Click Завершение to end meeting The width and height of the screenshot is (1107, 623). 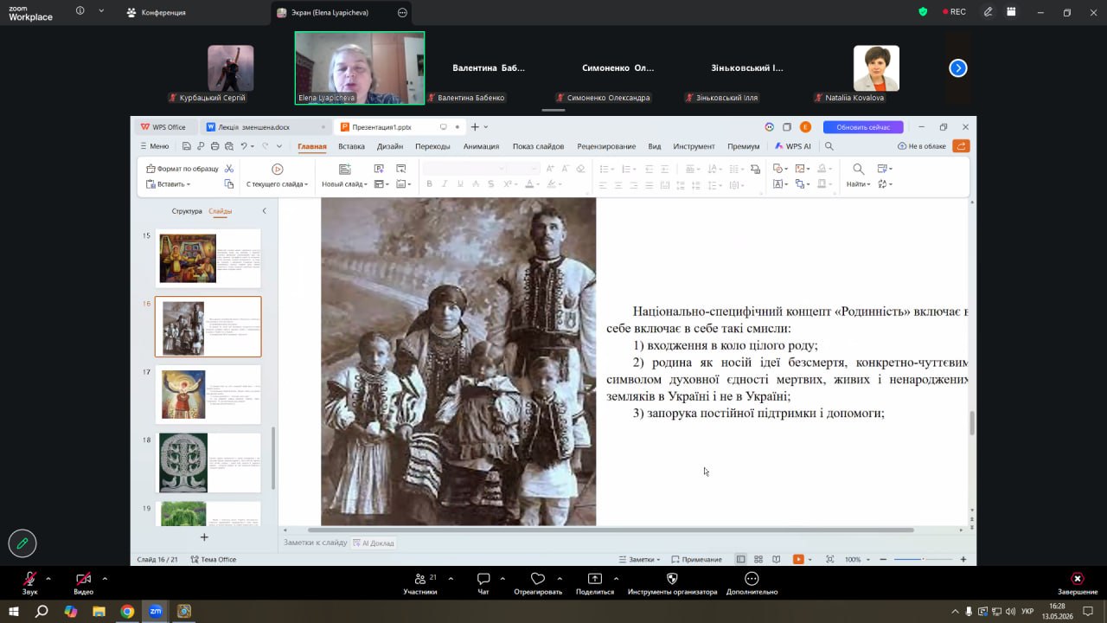(1077, 583)
